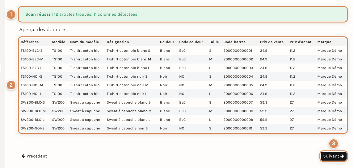Click the Prix de vente column header
Screen dimensions: 354x168
coord(272,42)
